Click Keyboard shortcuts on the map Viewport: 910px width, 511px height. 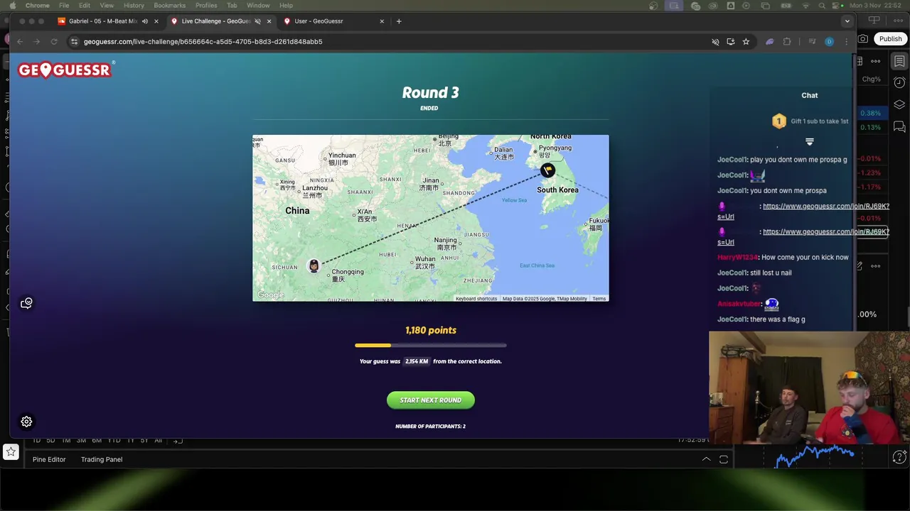coord(476,299)
